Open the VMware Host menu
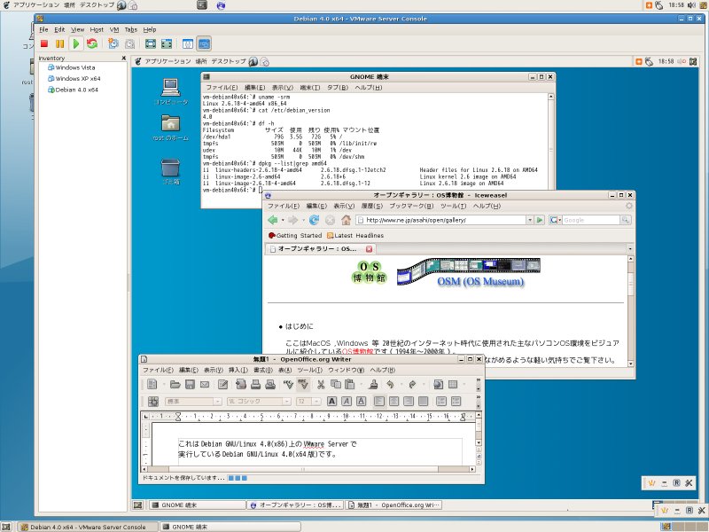Viewport: 709px width, 532px height. pyautogui.click(x=97, y=29)
